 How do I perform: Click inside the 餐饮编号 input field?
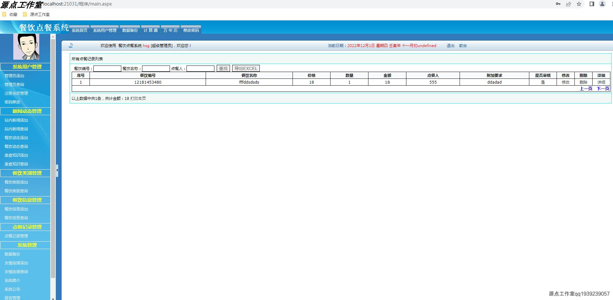(x=107, y=68)
